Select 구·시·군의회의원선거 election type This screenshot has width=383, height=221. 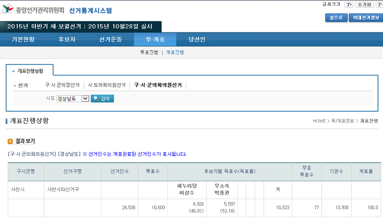[x=158, y=85]
